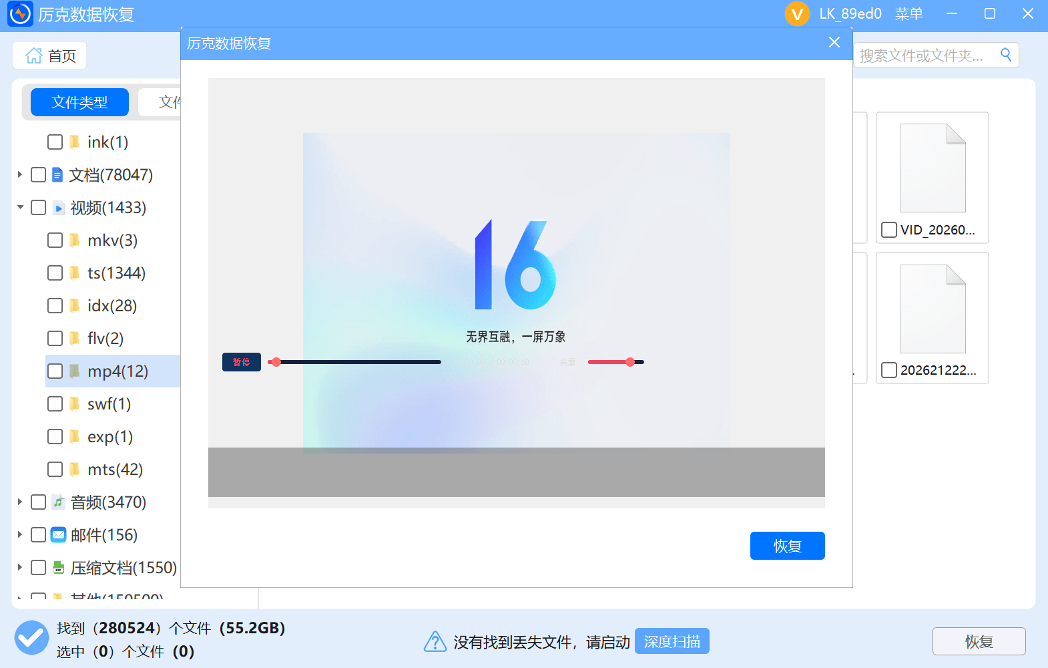Viewport: 1048px width, 668px height.
Task: Click the flv folder icon
Action: pyautogui.click(x=75, y=339)
